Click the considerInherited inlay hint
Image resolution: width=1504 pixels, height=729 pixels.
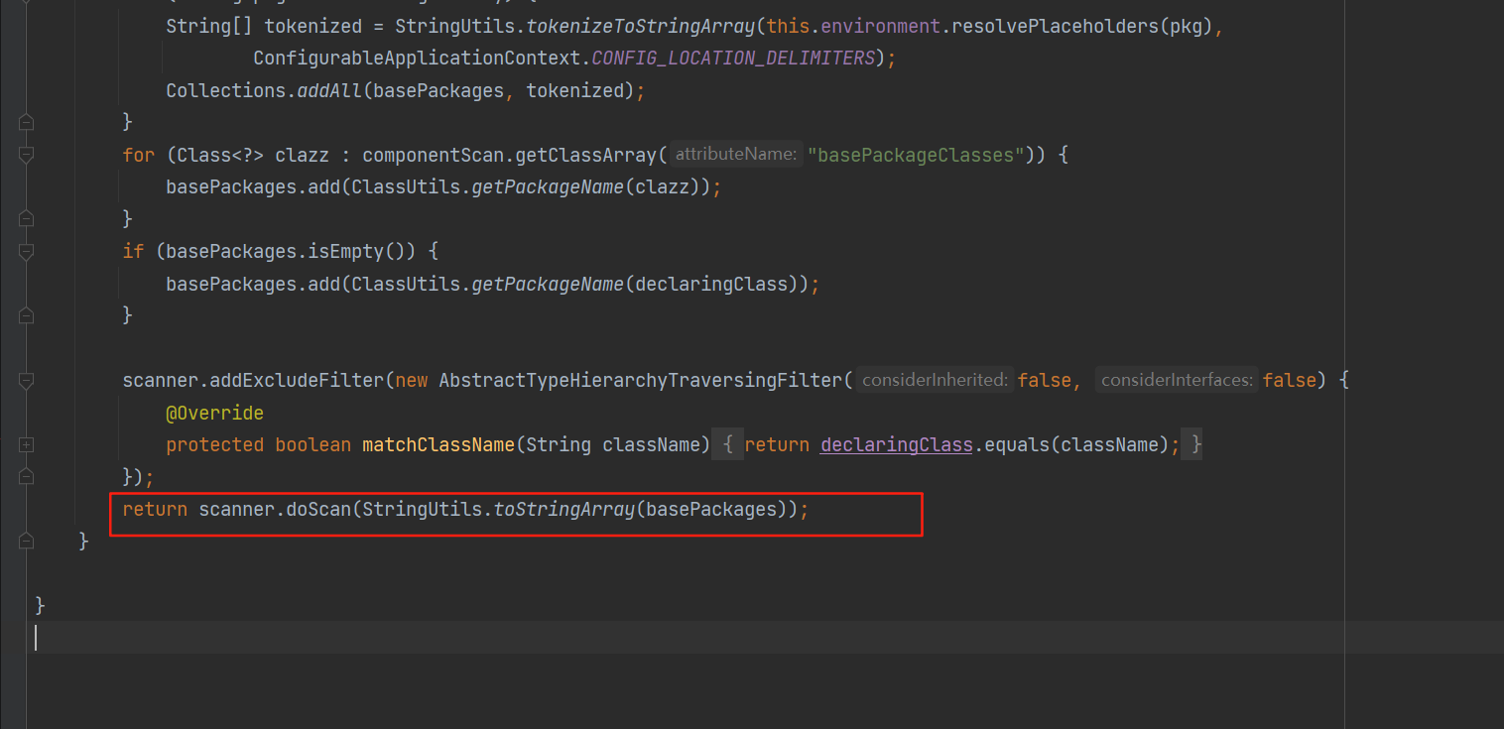(935, 380)
